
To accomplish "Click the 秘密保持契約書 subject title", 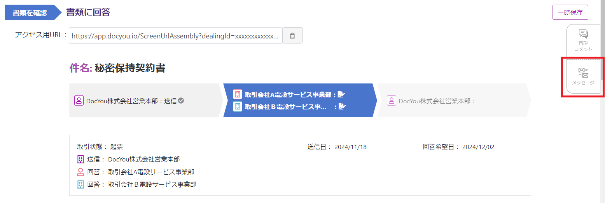I will click(x=130, y=68).
